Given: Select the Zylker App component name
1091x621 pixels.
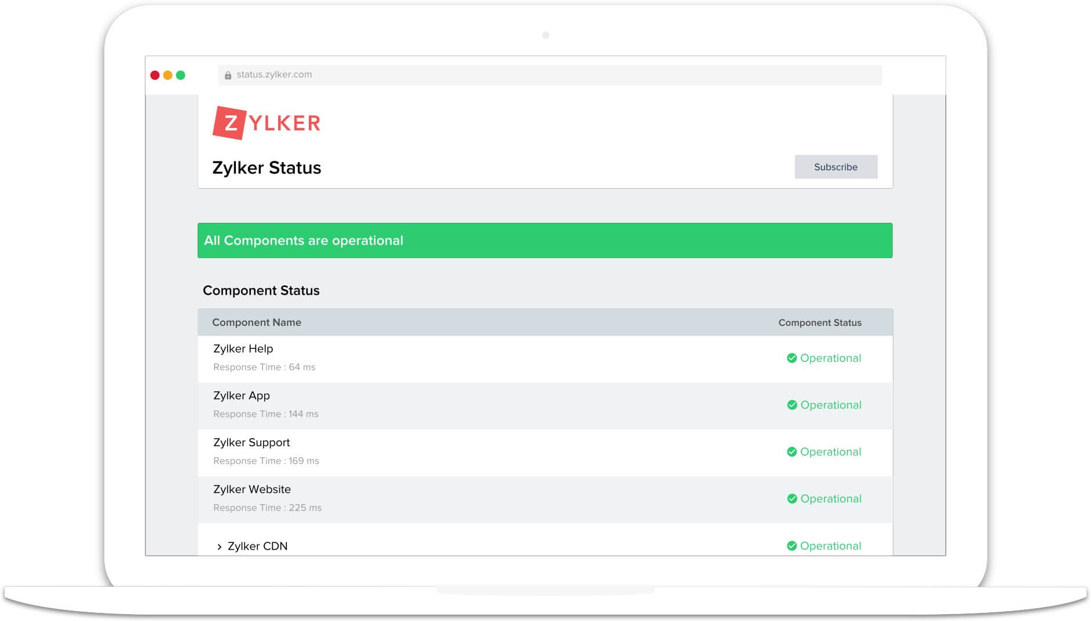Looking at the screenshot, I should [x=241, y=395].
